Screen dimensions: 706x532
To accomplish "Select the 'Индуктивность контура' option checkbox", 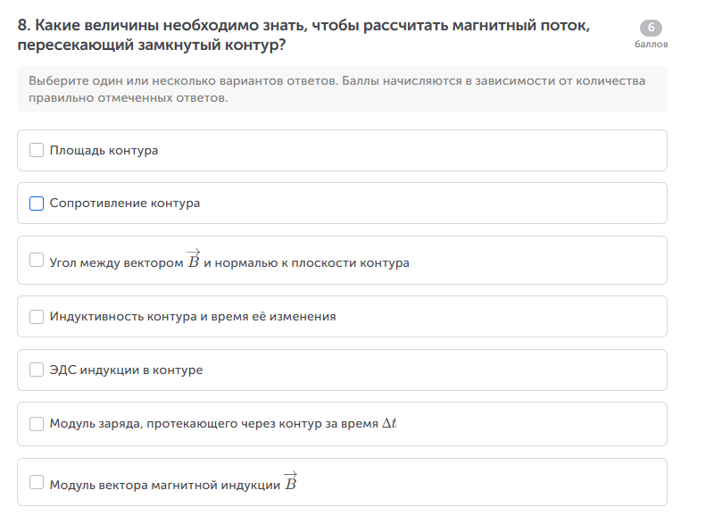I will click(x=37, y=316).
